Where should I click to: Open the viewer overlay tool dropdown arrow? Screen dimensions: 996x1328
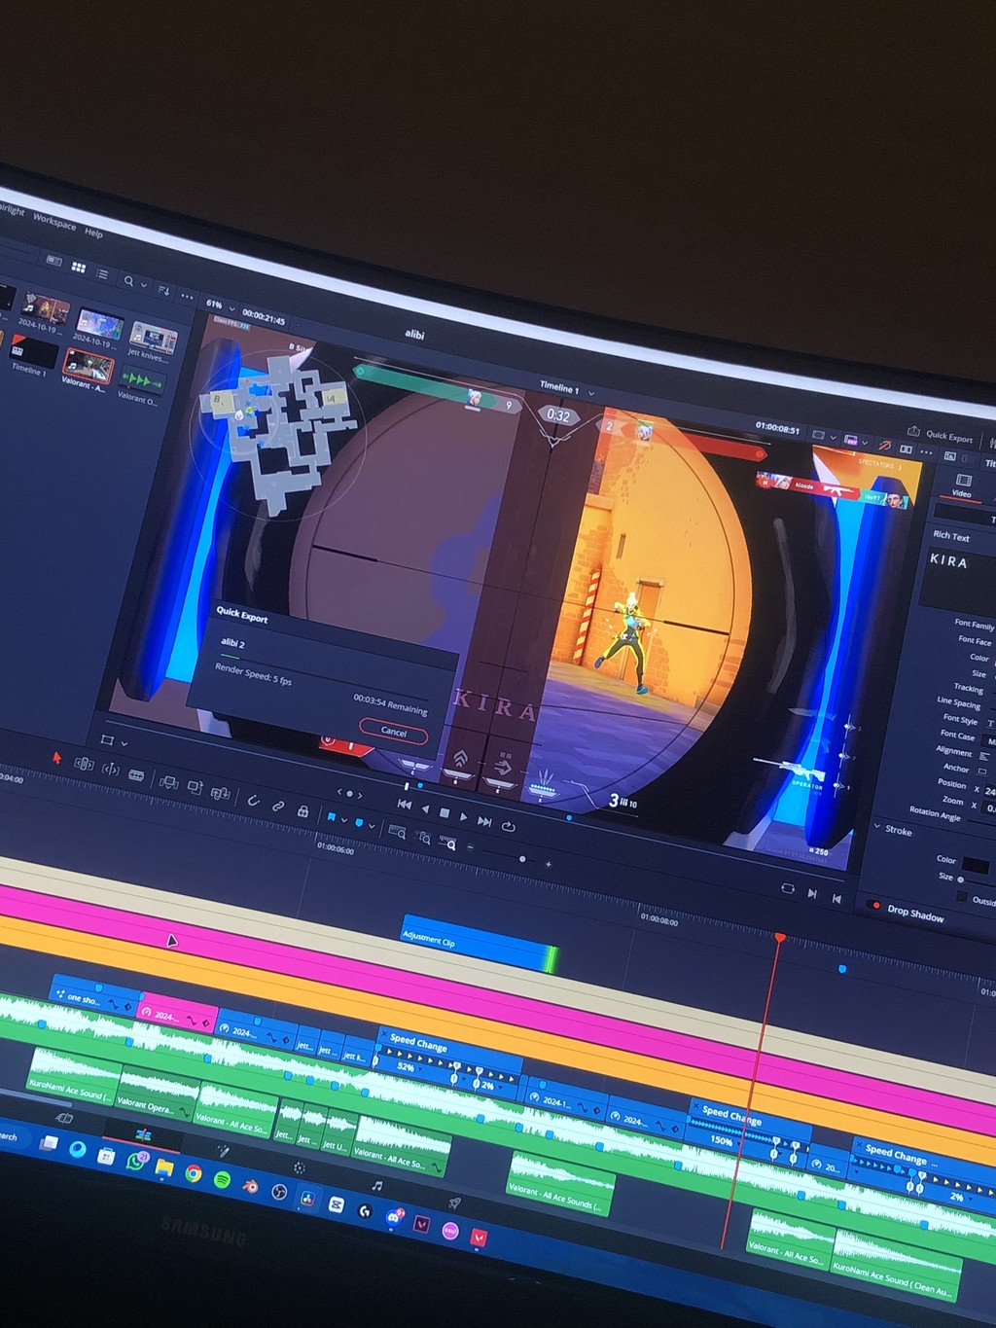[x=124, y=744]
